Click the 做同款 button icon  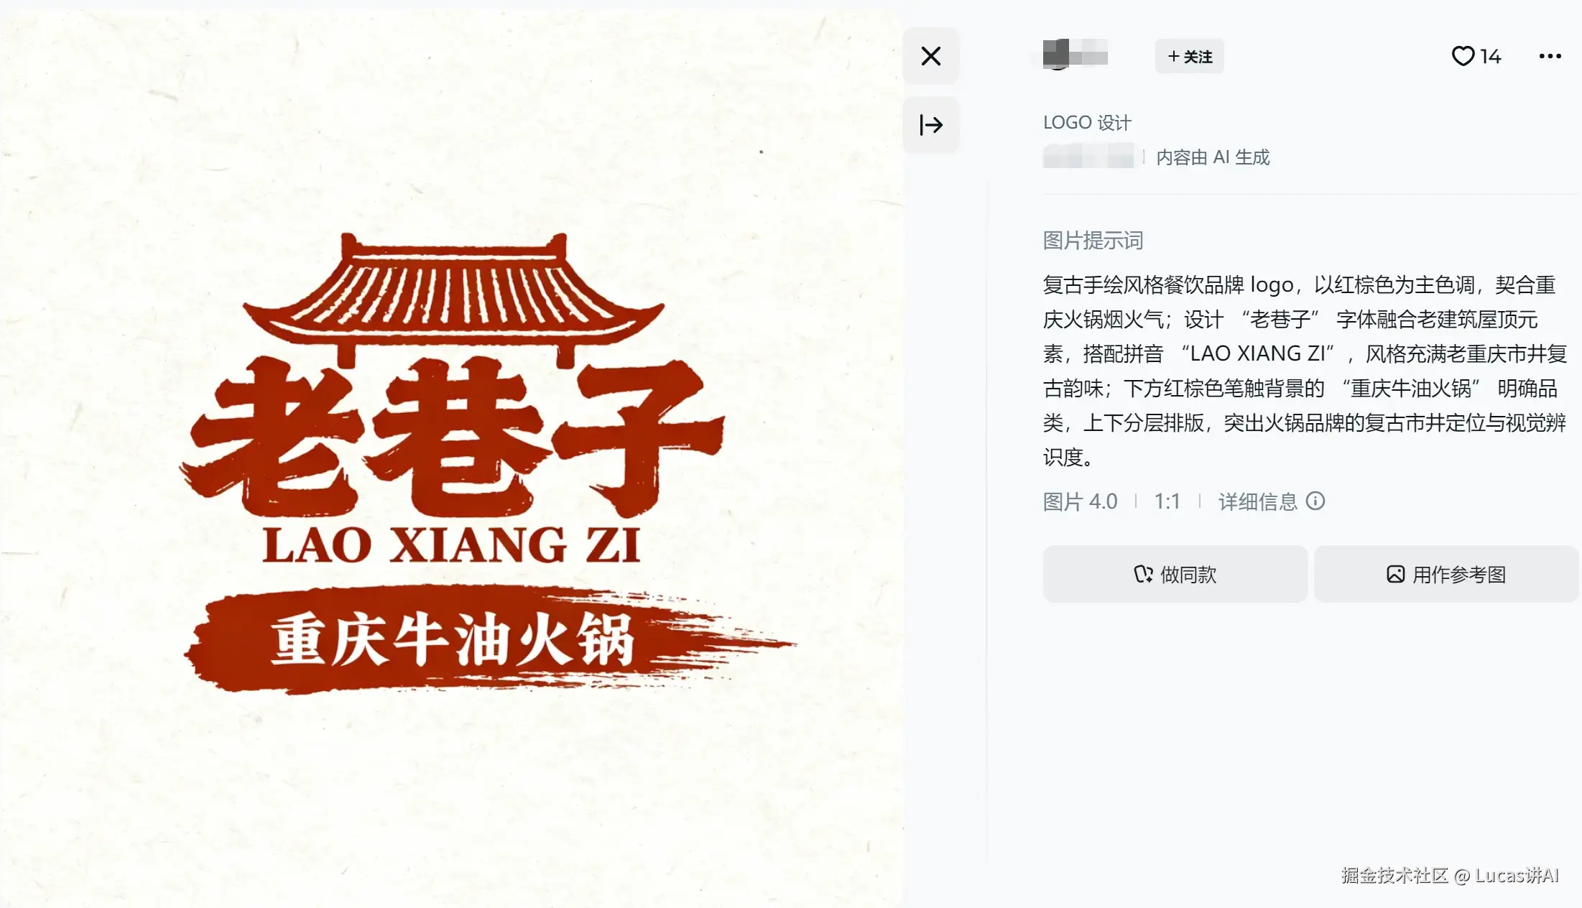1143,574
